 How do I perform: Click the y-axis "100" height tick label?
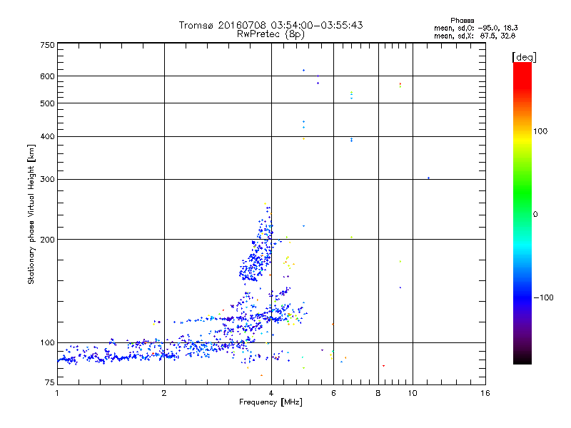pyautogui.click(x=47, y=342)
